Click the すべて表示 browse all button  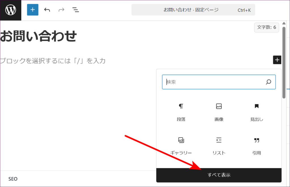(x=219, y=175)
